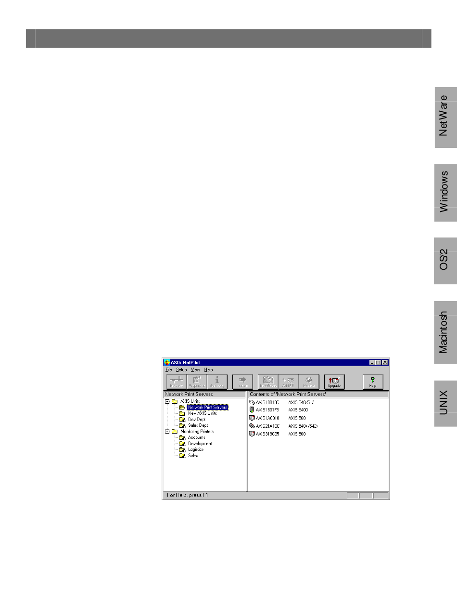Image resolution: width=457 pixels, height=607 pixels.
Task: Click the Summary toolbar icon
Action: point(217,382)
